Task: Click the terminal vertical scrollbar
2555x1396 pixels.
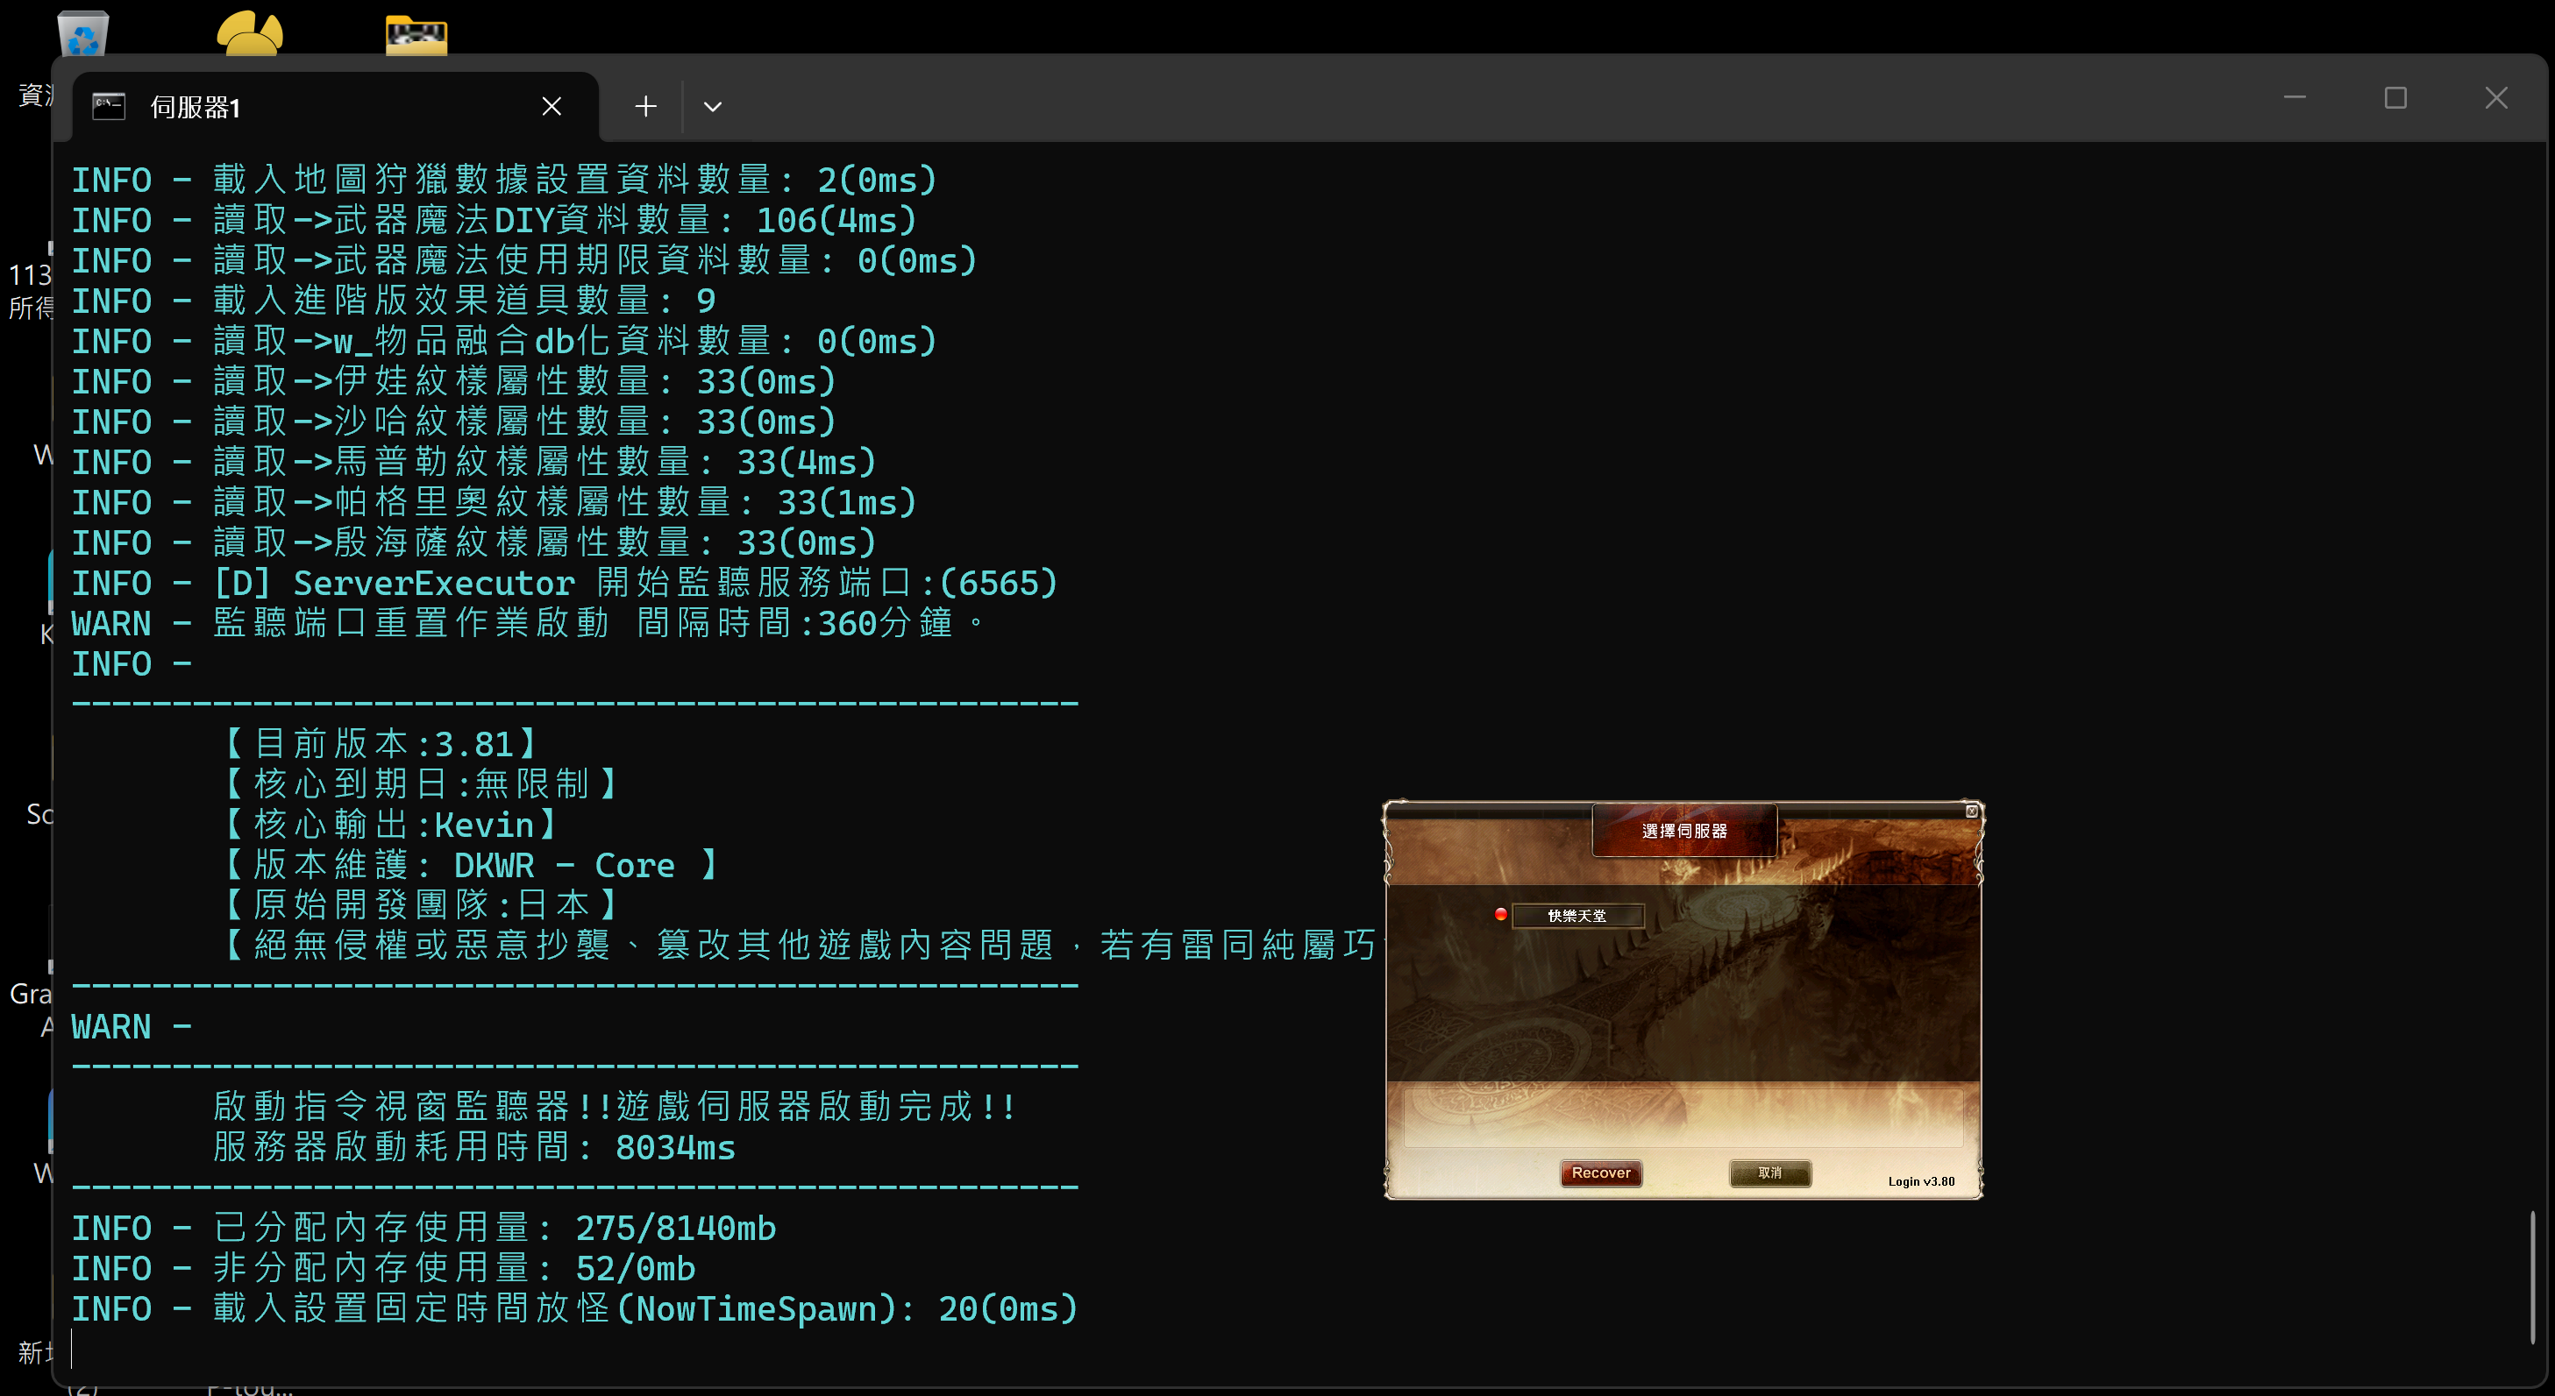Action: [2533, 1277]
